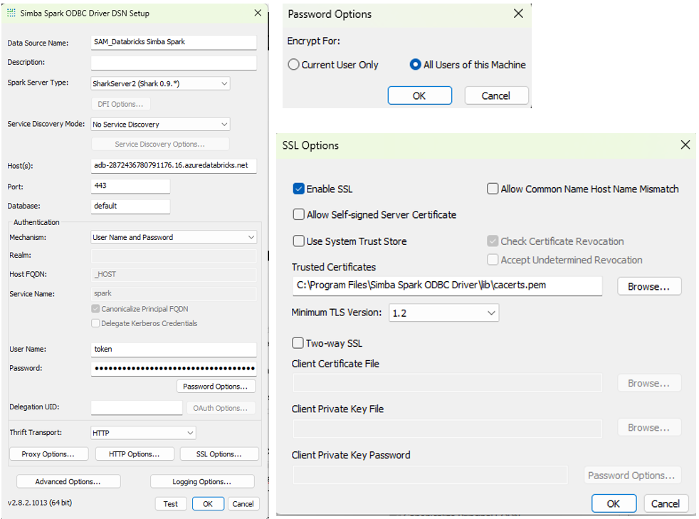Viewport: 699px width, 519px height.
Task: Open the Thrift Transport dropdown
Action: tap(143, 433)
